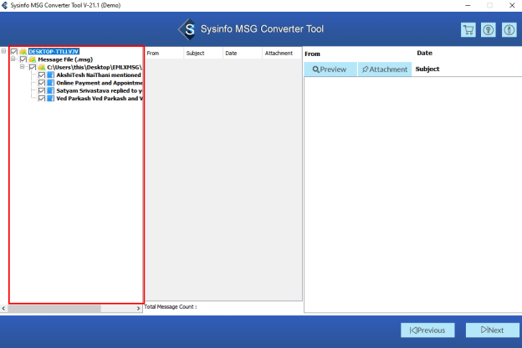Screen dimensions: 522x348
Task: Click the Total Message Count label
Action: coord(170,307)
